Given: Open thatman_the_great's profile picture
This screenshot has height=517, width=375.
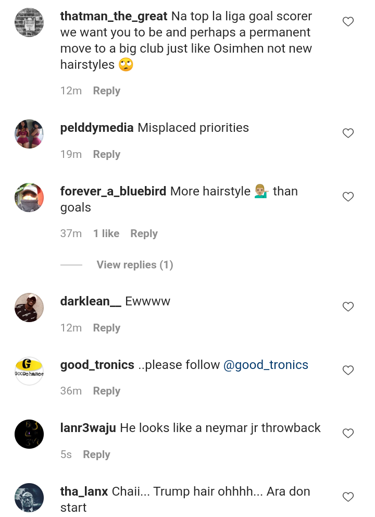Looking at the screenshot, I should coord(29,22).
